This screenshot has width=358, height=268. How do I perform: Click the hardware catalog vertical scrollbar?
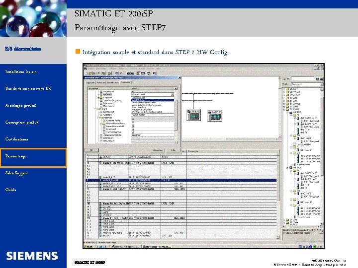click(x=322, y=157)
